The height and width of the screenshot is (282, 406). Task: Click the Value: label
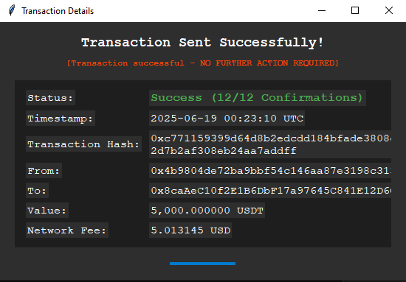[x=47, y=210]
